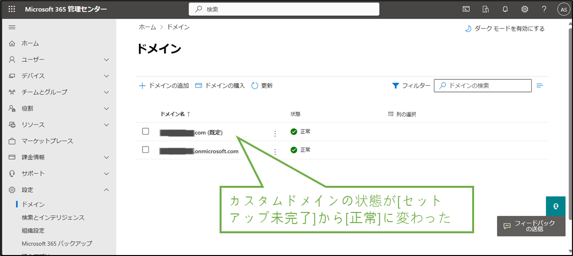The height and width of the screenshot is (256, 573).
Task: Open 検索とインテリジェンス settings
Action: [53, 217]
